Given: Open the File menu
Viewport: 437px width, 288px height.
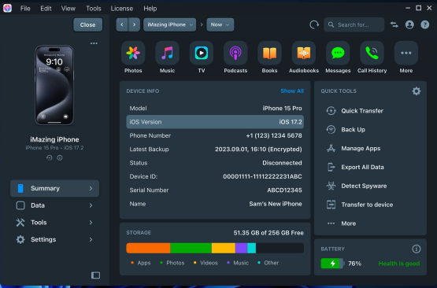Looking at the screenshot, I should [x=25, y=9].
